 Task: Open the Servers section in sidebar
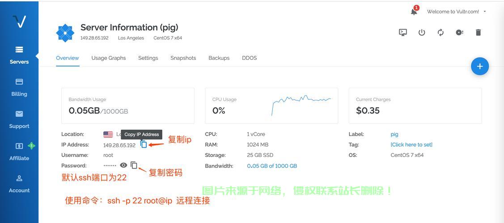[19, 55]
